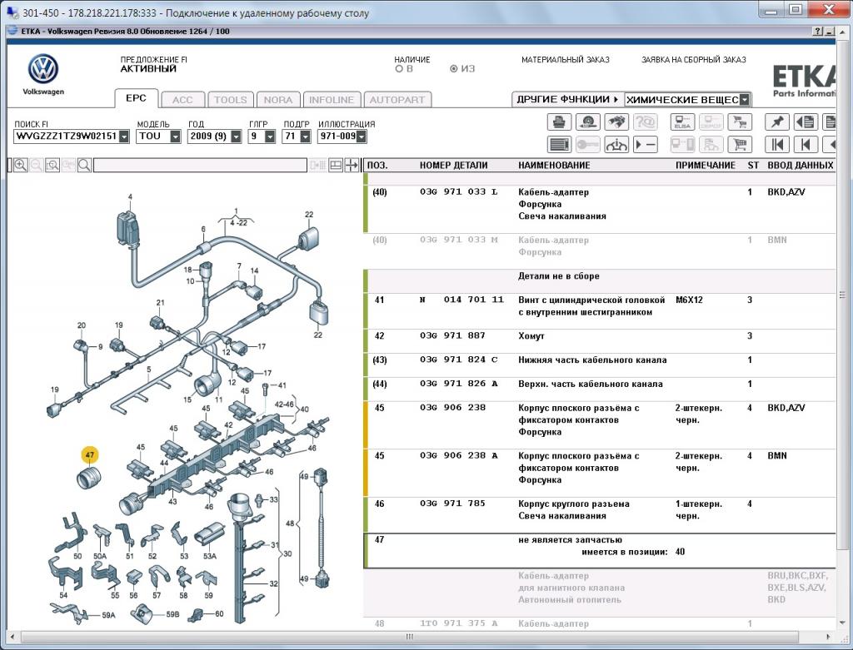Click the НОМЕР ДЕТАЛИ column header
The width and height of the screenshot is (853, 650).
(454, 166)
